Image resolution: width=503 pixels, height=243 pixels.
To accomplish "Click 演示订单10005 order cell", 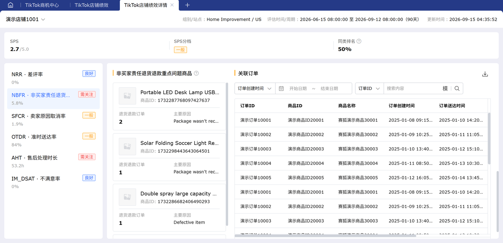I will click(x=256, y=178).
